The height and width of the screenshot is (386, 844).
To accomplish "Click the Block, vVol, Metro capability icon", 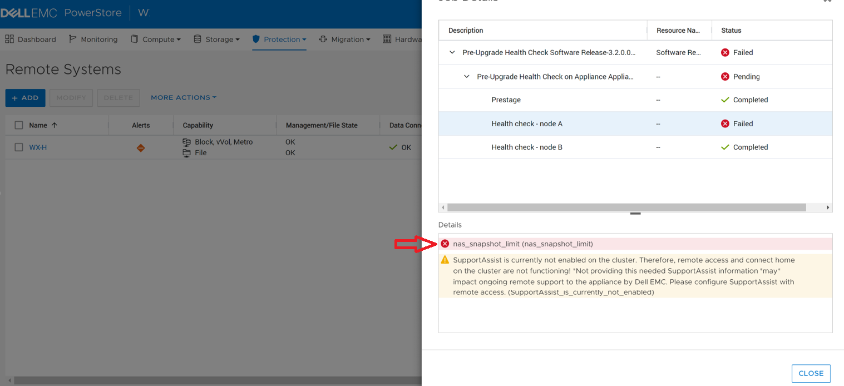I will pos(187,142).
